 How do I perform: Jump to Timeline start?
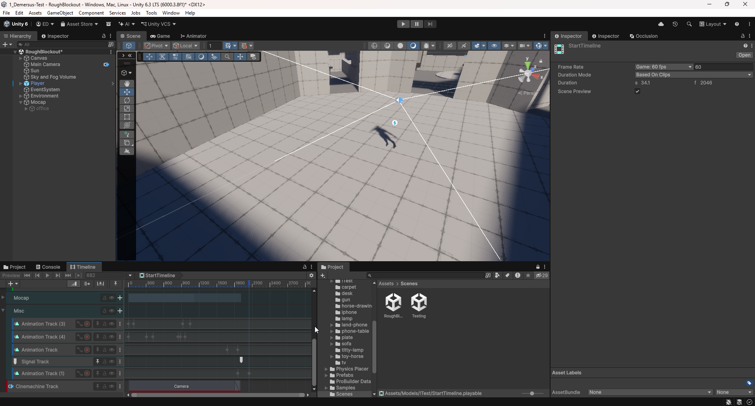(27, 275)
